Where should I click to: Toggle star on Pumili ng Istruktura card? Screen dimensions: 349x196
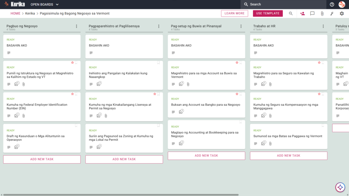(72, 63)
